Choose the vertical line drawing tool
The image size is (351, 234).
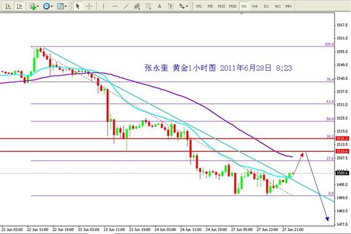pos(103,6)
